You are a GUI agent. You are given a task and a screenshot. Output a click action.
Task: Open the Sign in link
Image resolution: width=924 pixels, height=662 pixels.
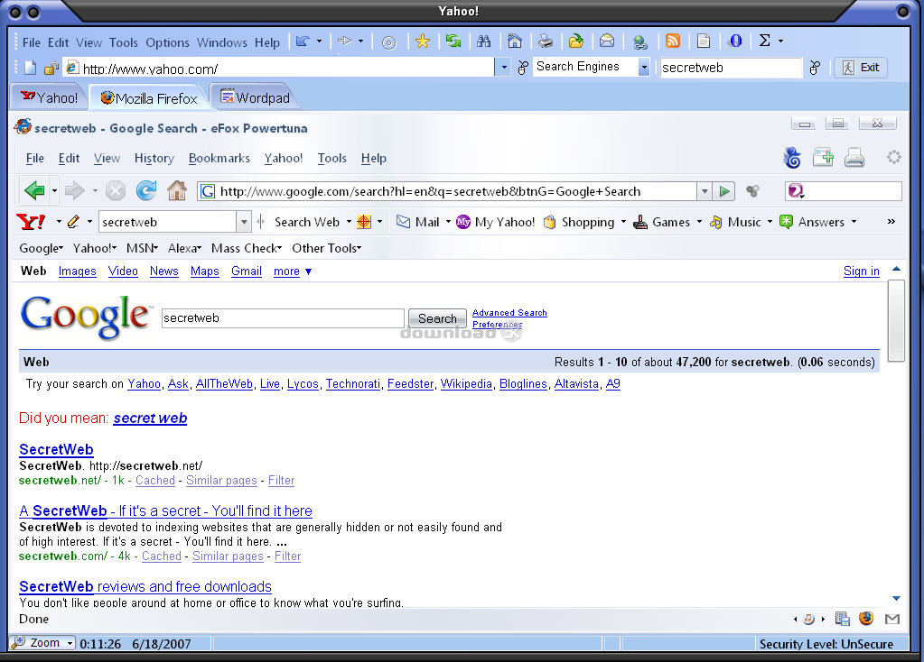(x=861, y=271)
